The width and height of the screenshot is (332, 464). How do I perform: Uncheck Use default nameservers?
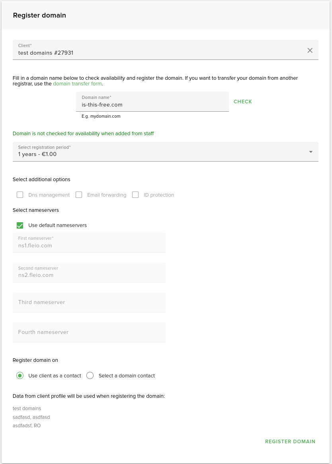pyautogui.click(x=20, y=225)
